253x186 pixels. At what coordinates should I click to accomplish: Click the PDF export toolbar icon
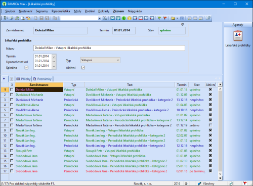click(x=28, y=18)
